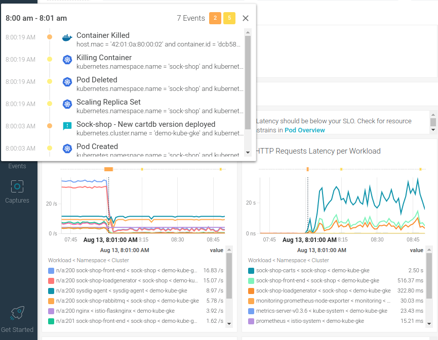The width and height of the screenshot is (438, 340).
Task: Close the 8:00 am events popup
Action: (x=246, y=18)
